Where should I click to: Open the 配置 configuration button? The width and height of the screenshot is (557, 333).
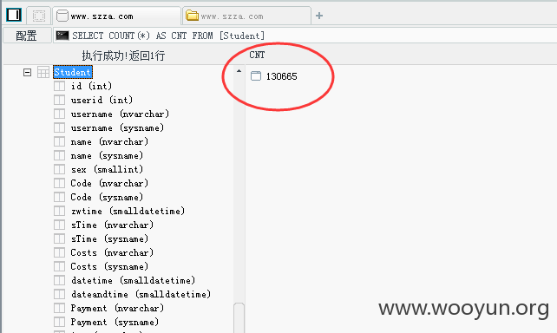[x=27, y=36]
